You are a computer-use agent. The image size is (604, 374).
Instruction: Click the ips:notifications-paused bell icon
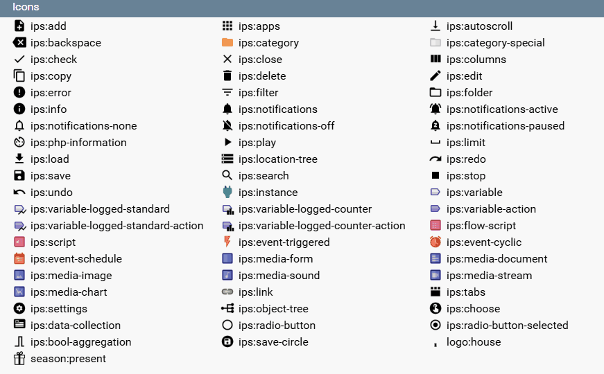coord(435,126)
